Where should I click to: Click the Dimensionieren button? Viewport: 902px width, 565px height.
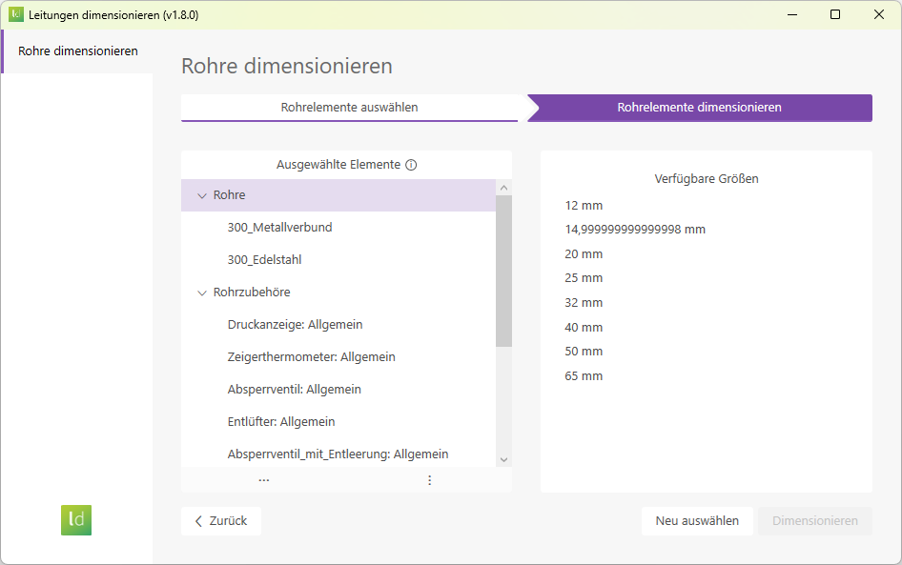point(815,521)
